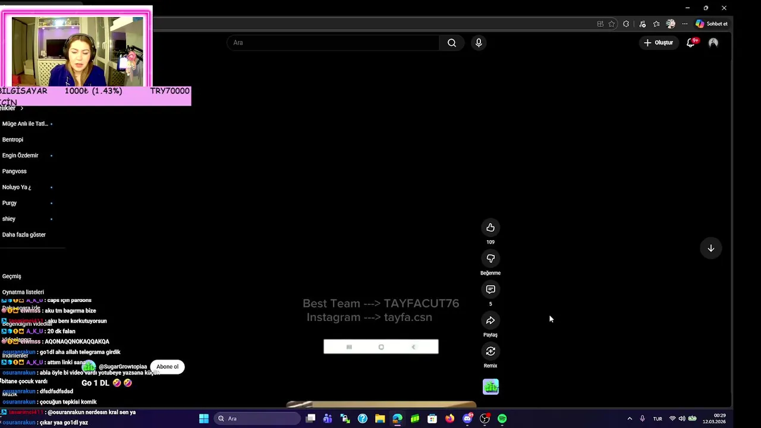The width and height of the screenshot is (761, 428).
Task: Open Task View on the taskbar
Action: pos(310,418)
